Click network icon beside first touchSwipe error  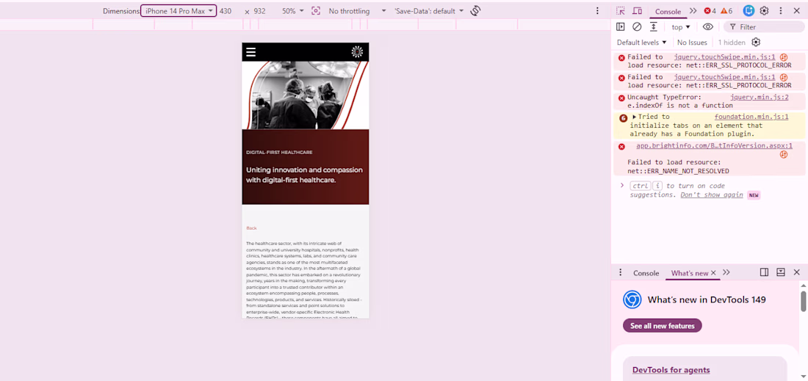[x=784, y=57]
